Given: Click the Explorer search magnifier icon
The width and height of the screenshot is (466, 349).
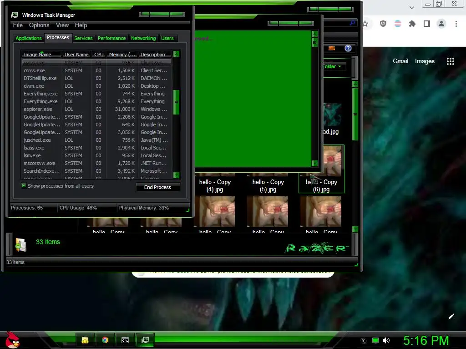Looking at the screenshot, I should click(353, 23).
